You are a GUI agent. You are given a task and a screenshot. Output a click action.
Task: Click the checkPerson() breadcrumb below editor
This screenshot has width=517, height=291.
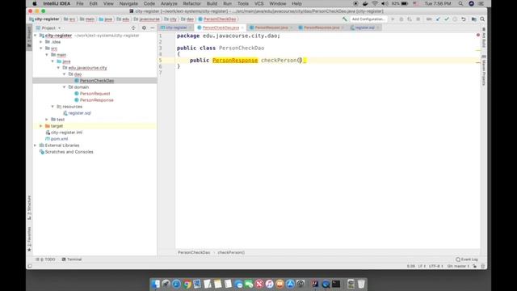(x=231, y=252)
